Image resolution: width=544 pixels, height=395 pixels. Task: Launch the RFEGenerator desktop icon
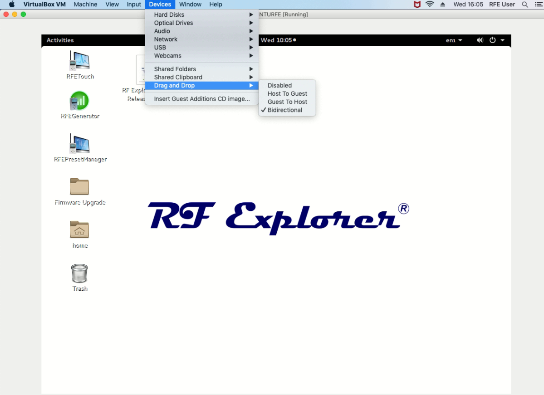click(80, 101)
